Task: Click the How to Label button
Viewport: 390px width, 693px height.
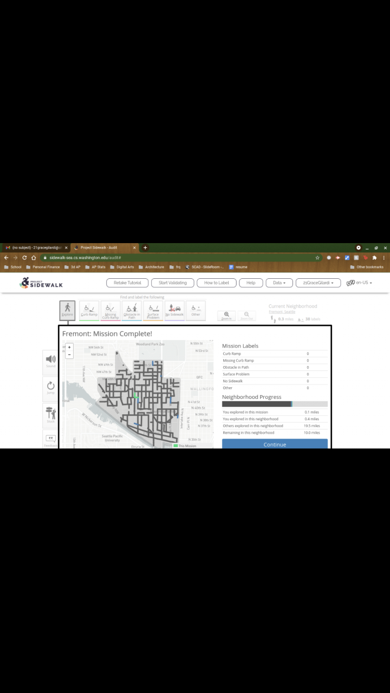Action: [216, 283]
